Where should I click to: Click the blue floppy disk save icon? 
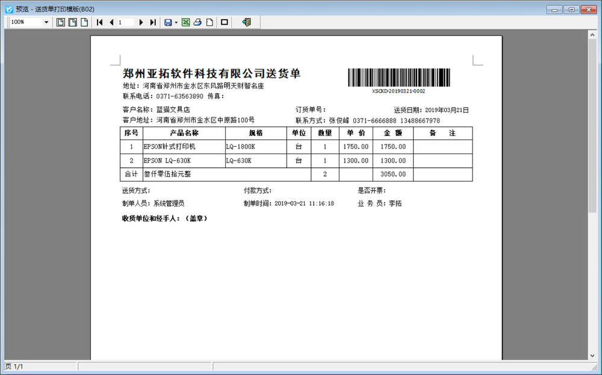[168, 22]
